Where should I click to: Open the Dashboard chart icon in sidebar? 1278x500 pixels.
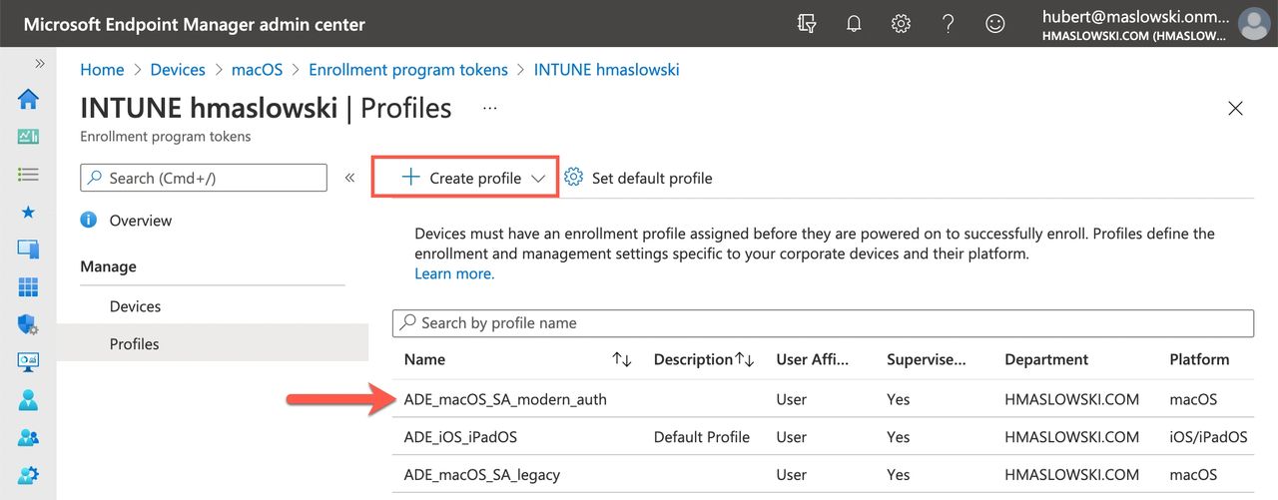[x=28, y=137]
